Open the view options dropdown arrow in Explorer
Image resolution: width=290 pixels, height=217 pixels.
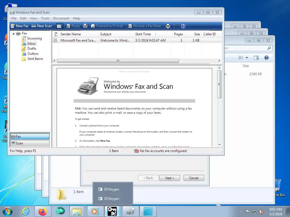point(247,58)
